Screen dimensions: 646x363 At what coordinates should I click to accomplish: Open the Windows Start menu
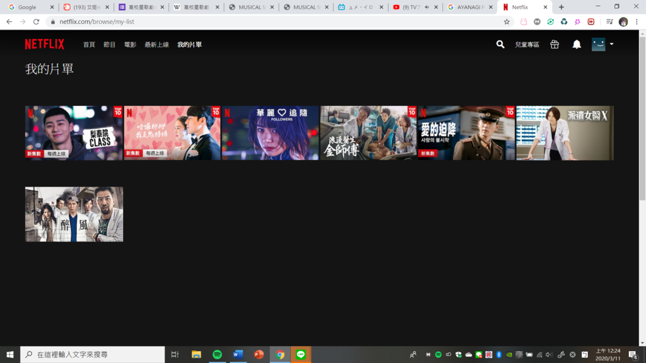[x=10, y=354]
